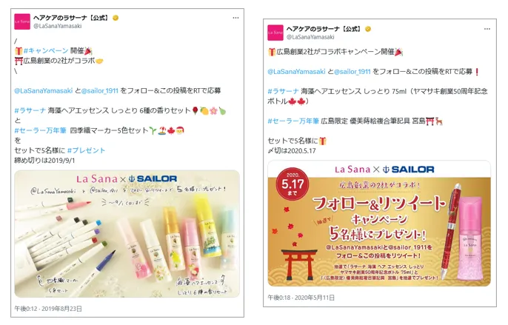This screenshot has width=508, height=325.
Task: Open the left tweet's three-dot more menu
Action: [235, 18]
